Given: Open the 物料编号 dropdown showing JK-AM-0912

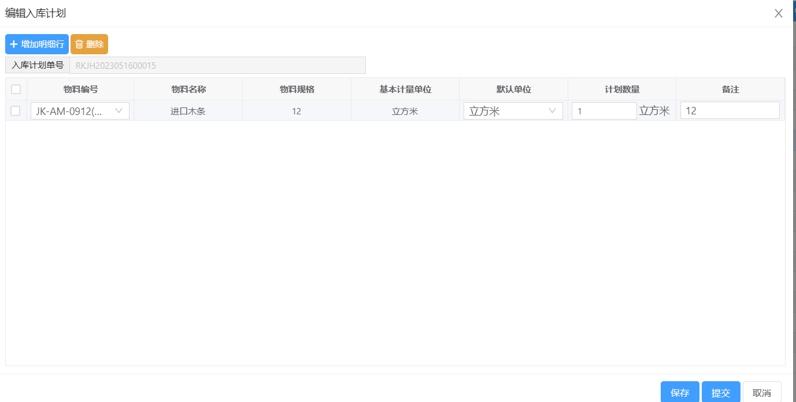Looking at the screenshot, I should pos(80,111).
